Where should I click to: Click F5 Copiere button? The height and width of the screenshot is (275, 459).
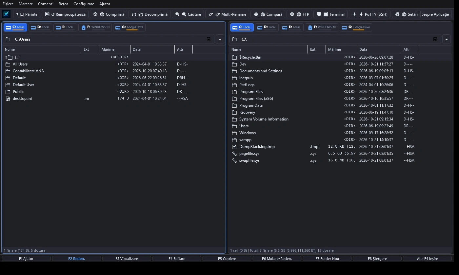[227, 259]
